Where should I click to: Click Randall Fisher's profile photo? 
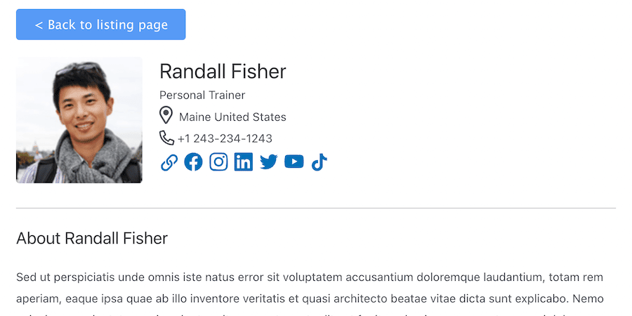[x=79, y=120]
